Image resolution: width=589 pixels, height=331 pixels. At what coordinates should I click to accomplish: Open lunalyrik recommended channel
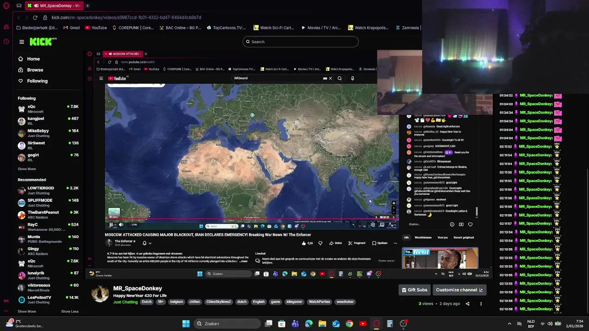(x=48, y=275)
